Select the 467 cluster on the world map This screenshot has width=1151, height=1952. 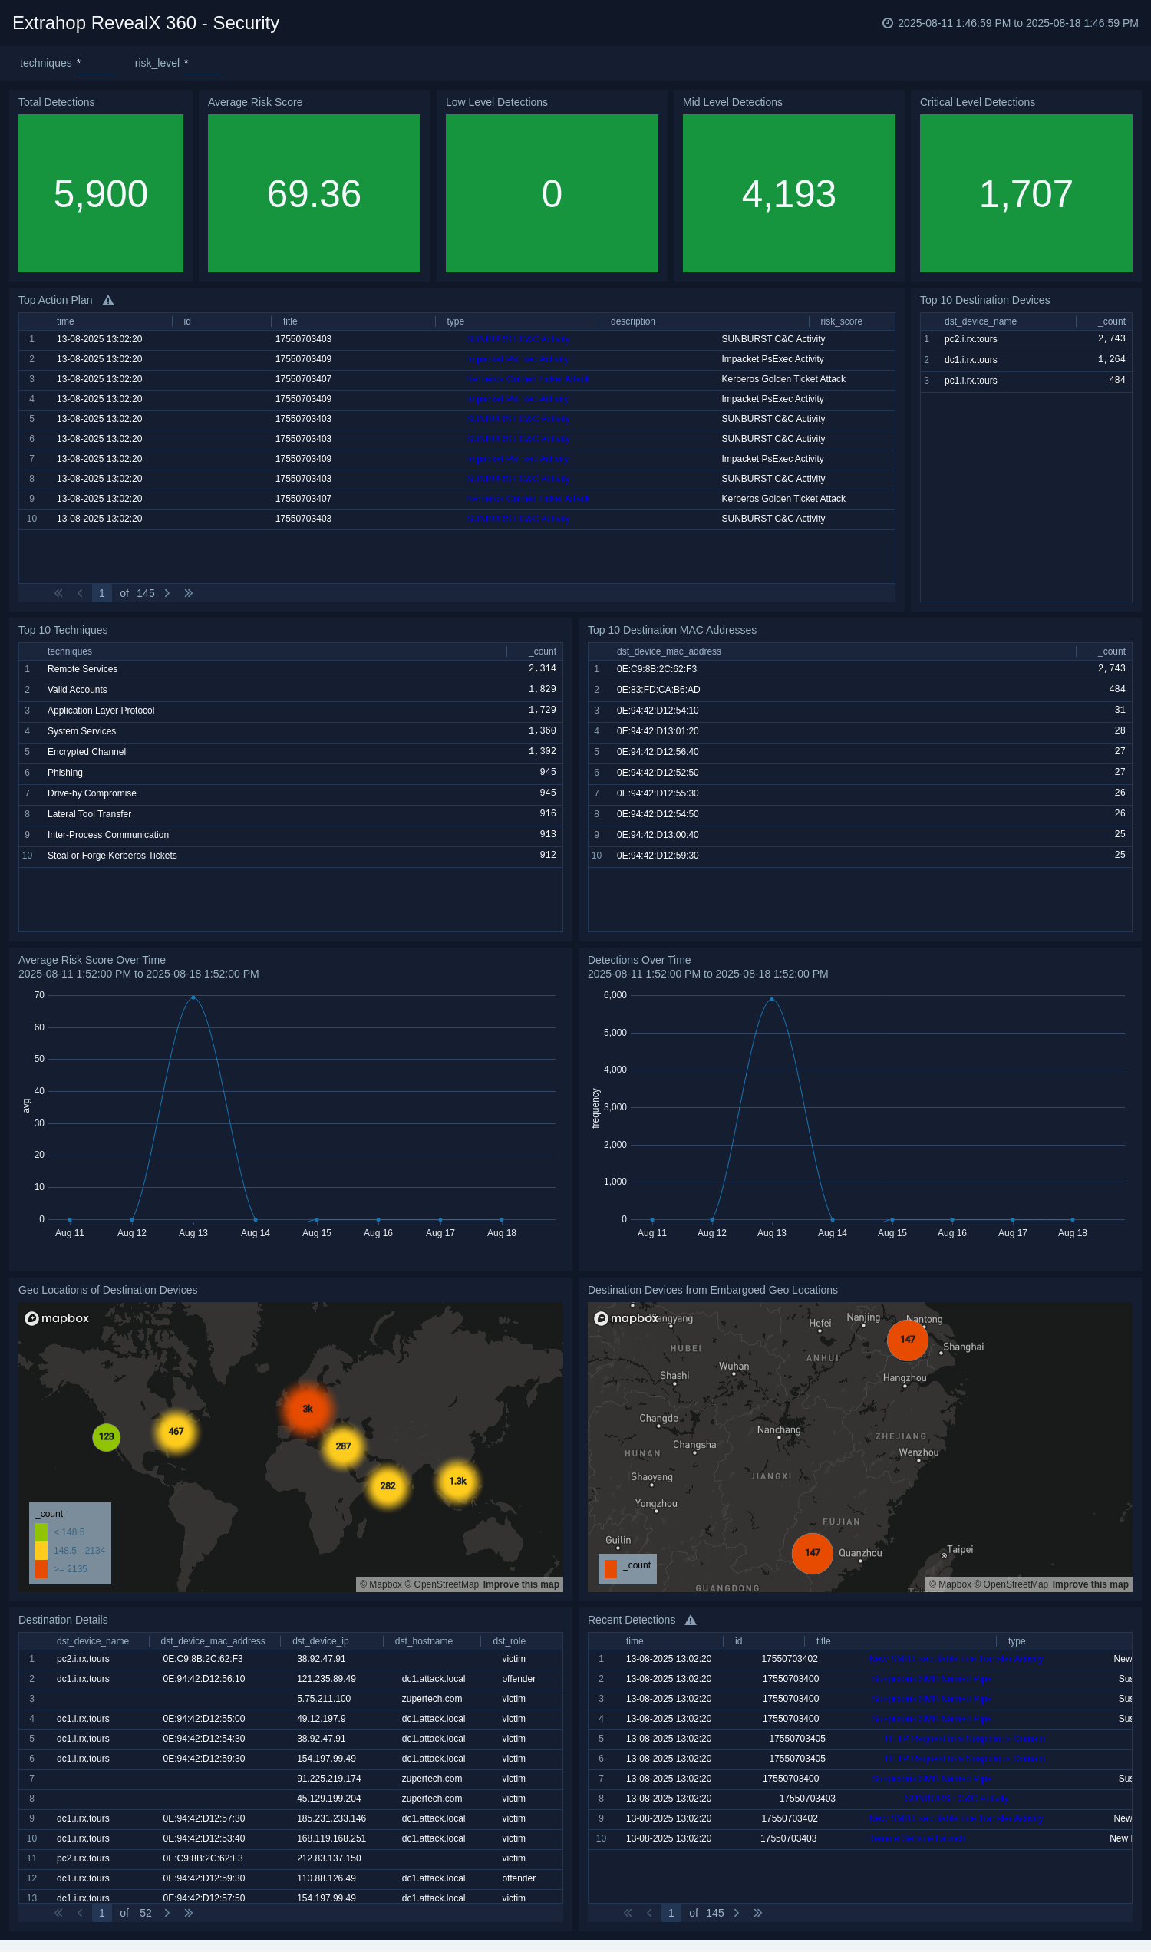tap(176, 1432)
